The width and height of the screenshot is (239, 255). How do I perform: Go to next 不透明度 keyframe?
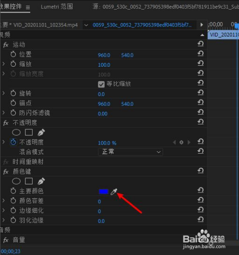[189, 143]
